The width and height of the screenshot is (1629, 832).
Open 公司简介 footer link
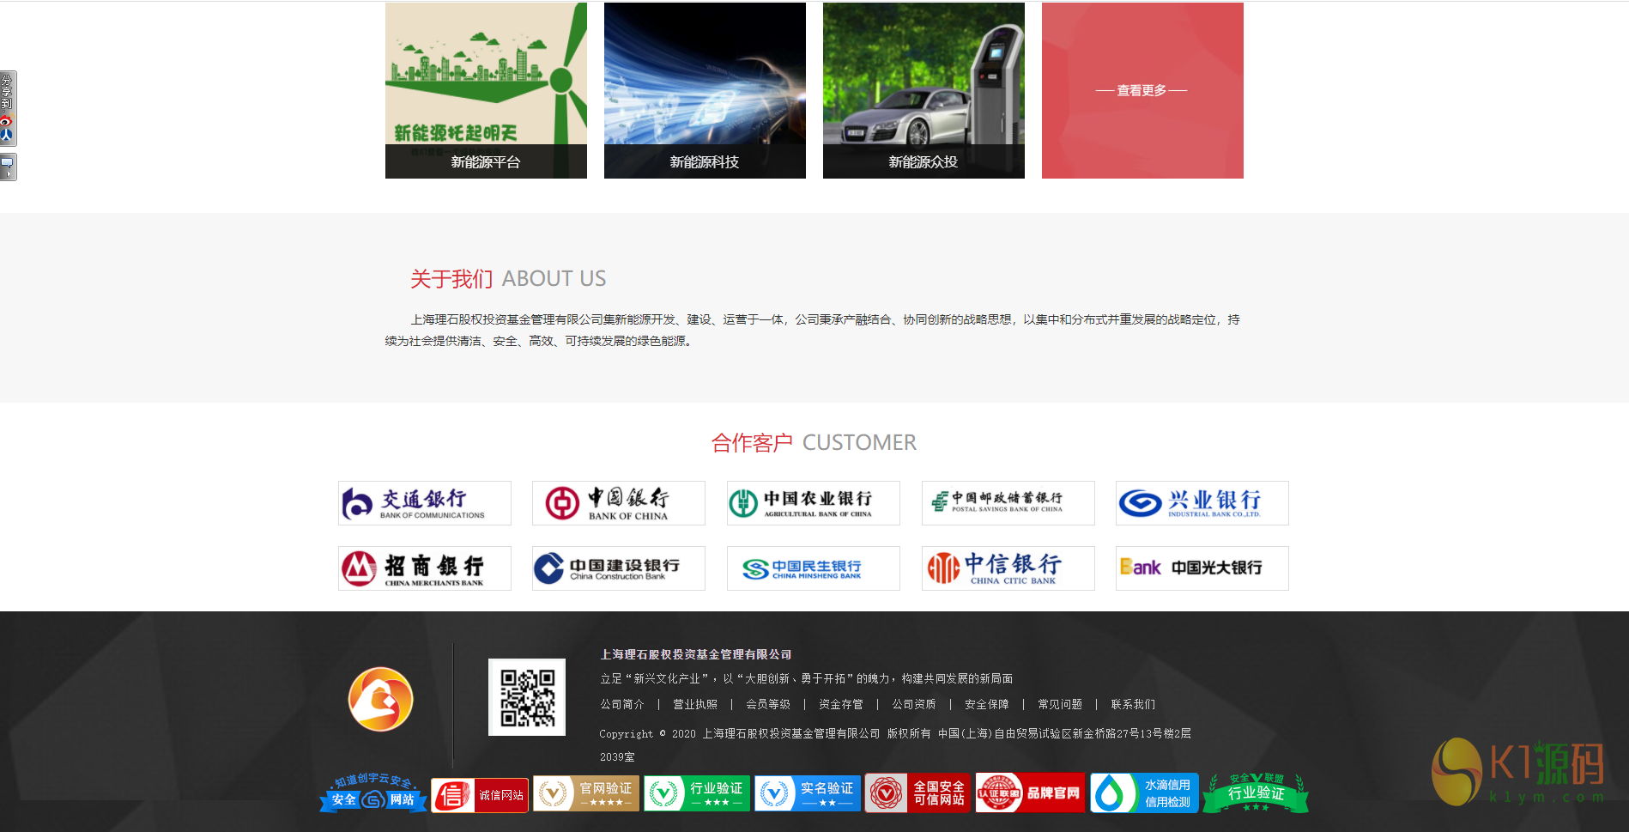[622, 704]
